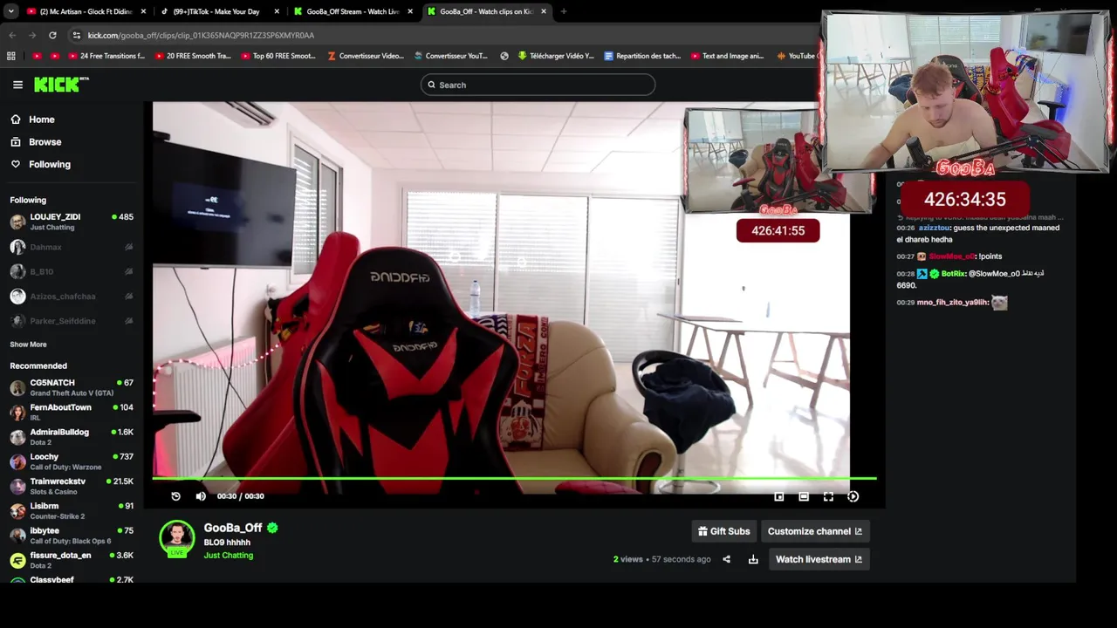1117x628 pixels.
Task: Open the apps grid bookmark icon
Action: click(10, 56)
